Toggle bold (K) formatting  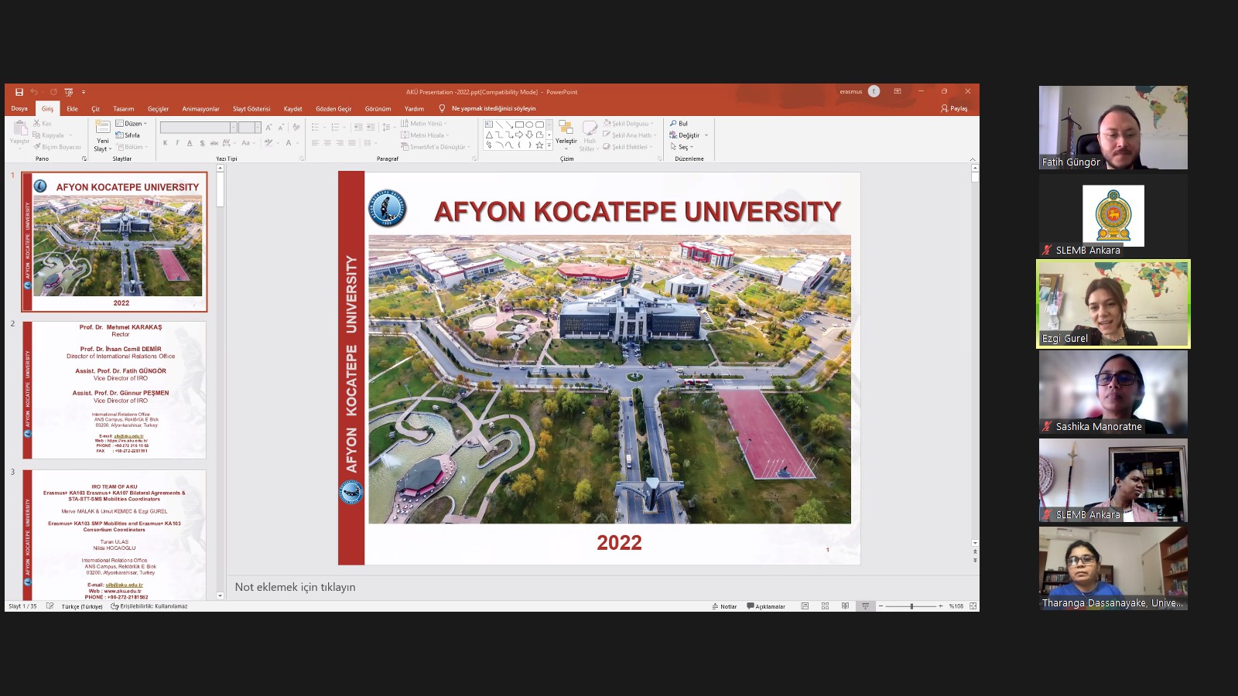[x=165, y=143]
